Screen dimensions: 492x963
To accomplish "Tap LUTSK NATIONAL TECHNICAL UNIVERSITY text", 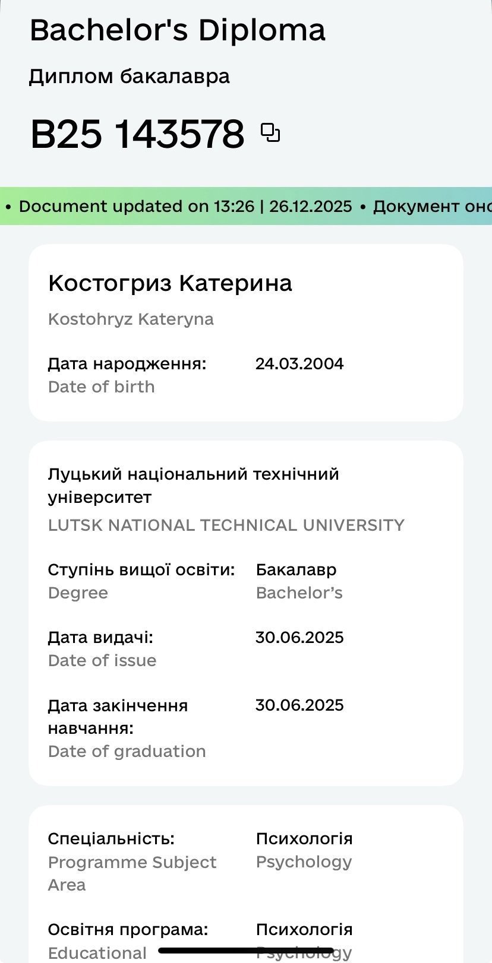I will tap(226, 525).
